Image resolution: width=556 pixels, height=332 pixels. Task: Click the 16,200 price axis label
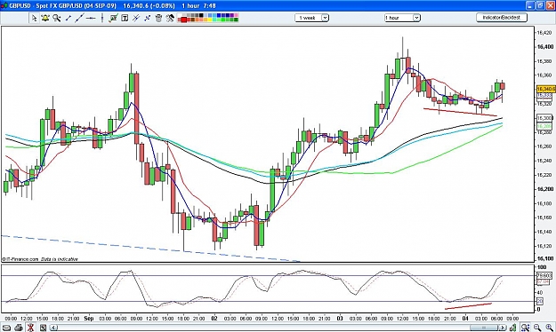[x=545, y=189]
